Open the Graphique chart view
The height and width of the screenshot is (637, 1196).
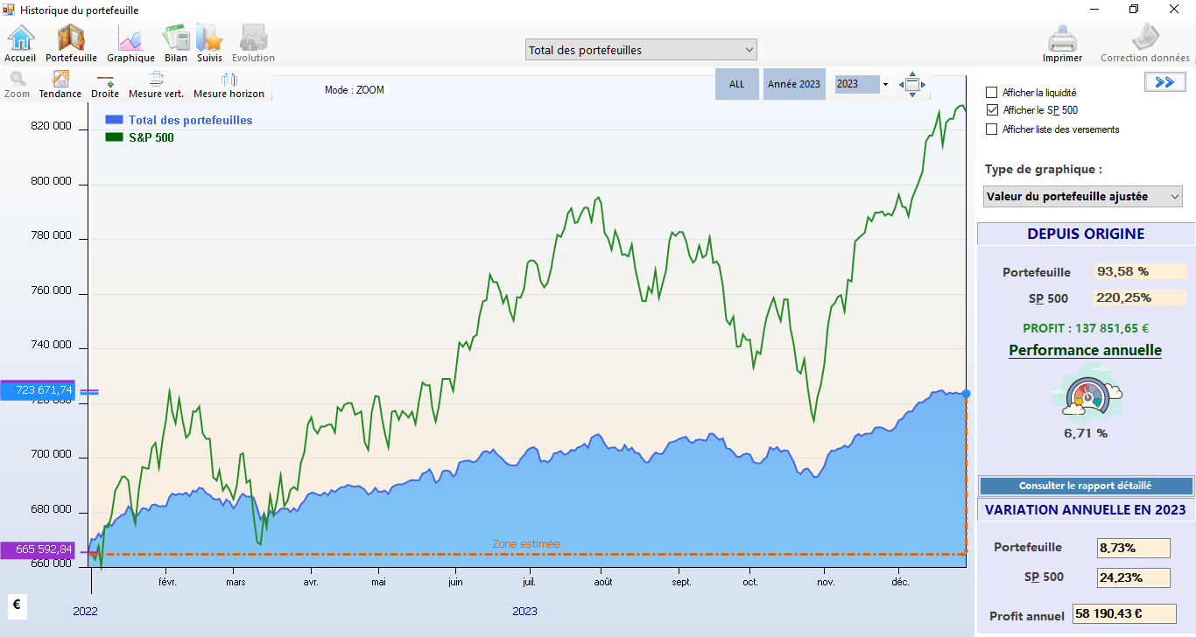(130, 43)
